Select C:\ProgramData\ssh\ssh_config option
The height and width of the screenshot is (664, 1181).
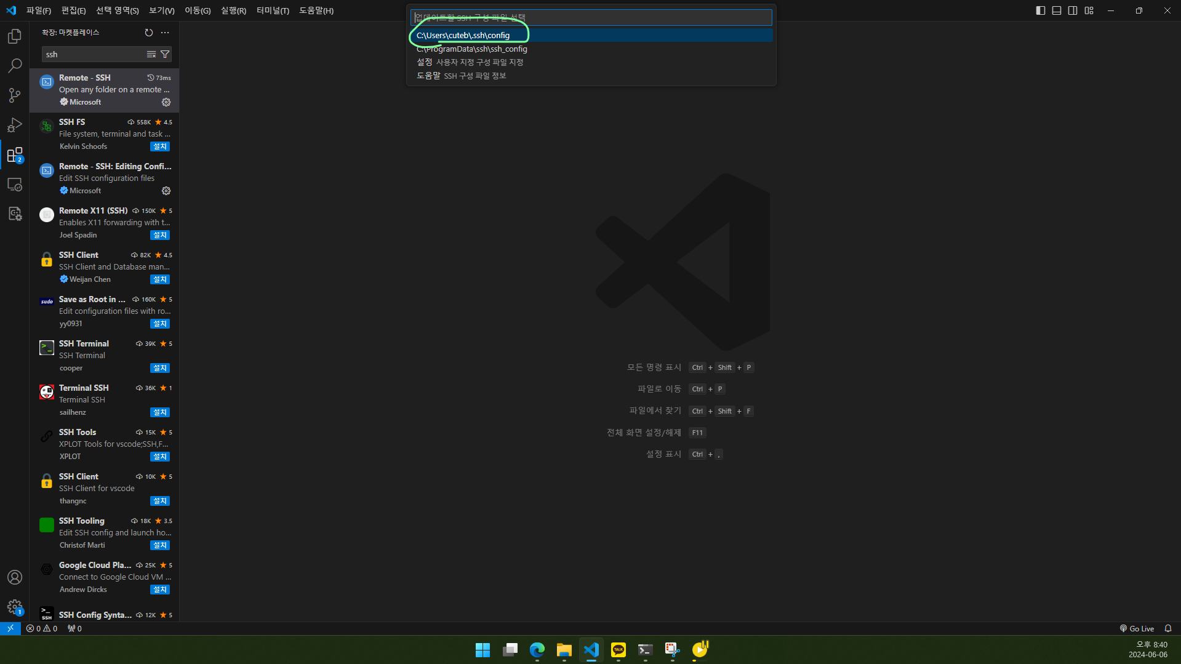tap(591, 49)
